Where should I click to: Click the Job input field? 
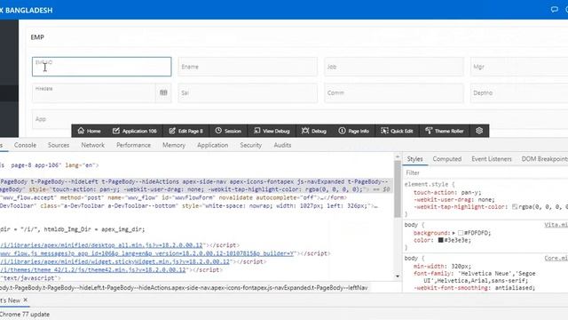[x=394, y=67]
